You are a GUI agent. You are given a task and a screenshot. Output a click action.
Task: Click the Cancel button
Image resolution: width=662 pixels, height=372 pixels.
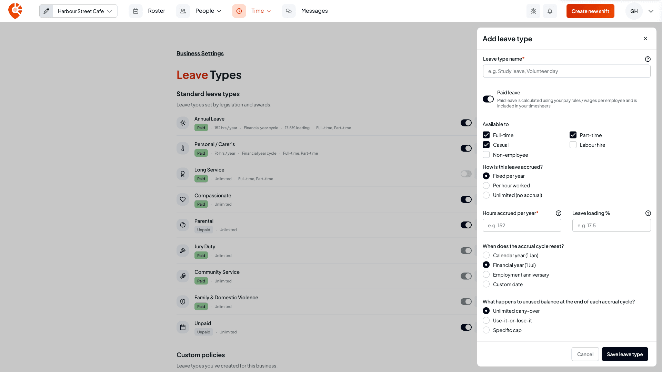coord(585,354)
